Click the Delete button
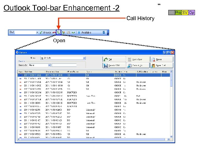 [x=162, y=59]
